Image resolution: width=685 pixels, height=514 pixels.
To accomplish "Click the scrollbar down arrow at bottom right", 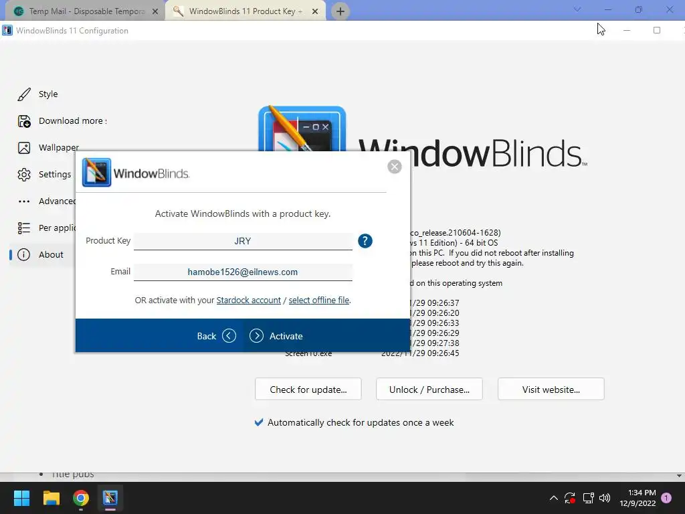I will [679, 476].
